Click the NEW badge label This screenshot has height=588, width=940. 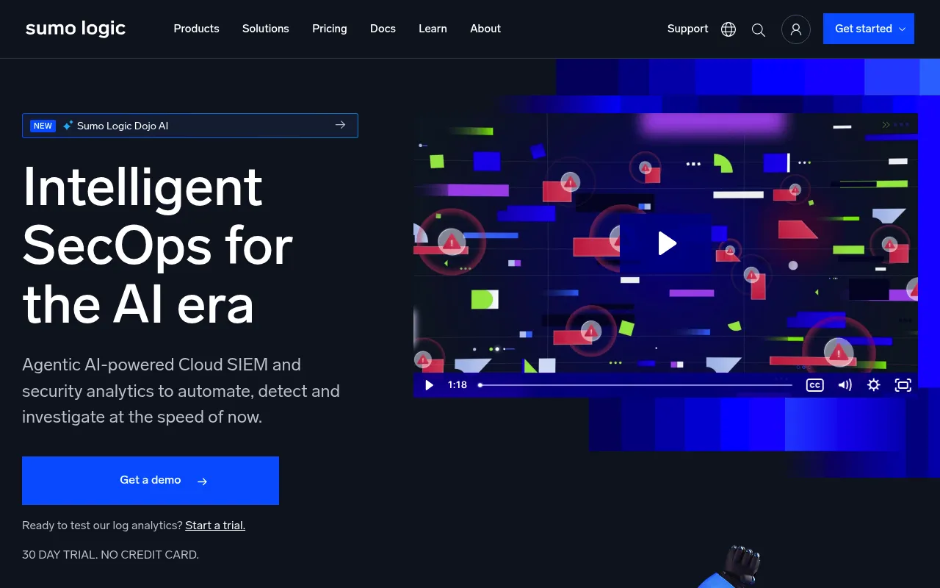(43, 126)
